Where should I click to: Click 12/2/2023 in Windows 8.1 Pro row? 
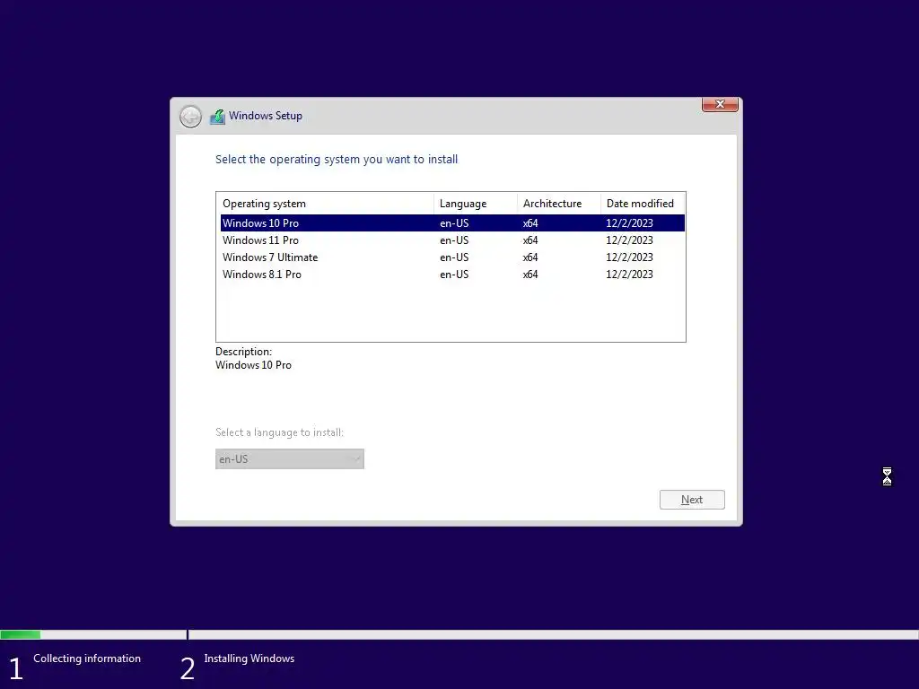coord(629,275)
